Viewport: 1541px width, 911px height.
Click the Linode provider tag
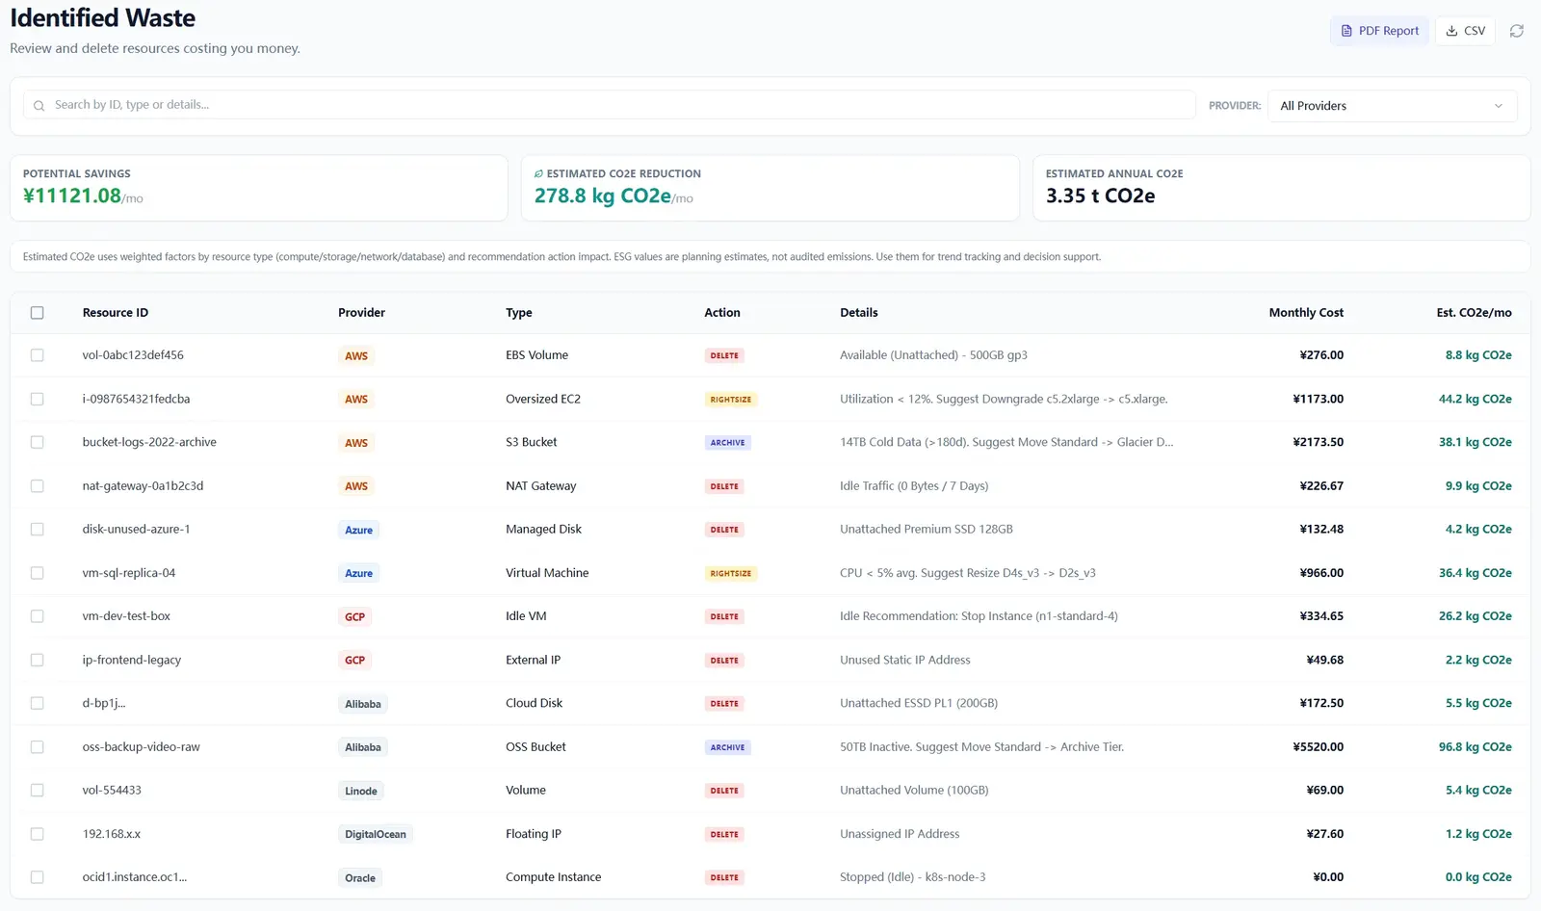[x=361, y=791]
